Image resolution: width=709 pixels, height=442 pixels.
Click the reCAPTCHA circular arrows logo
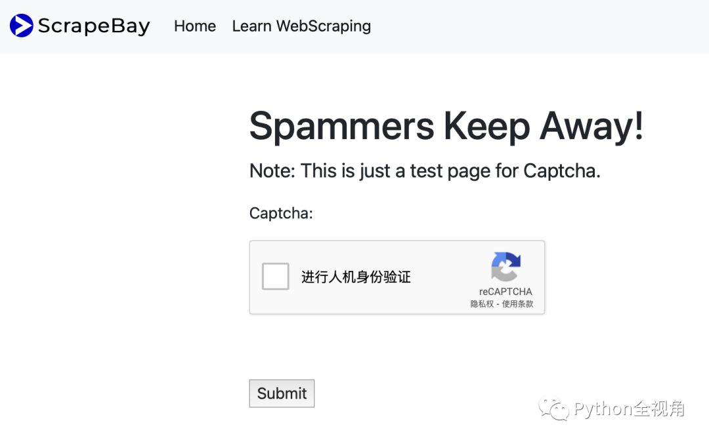[505, 267]
